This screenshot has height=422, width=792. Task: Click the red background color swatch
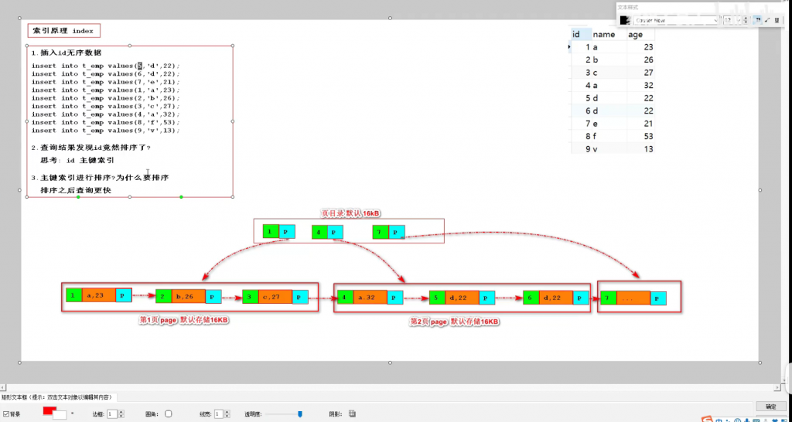pyautogui.click(x=49, y=411)
